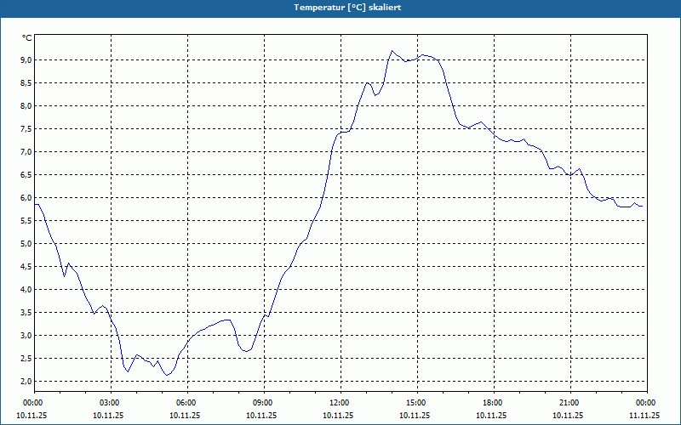
Task: Click the 2,5 y-axis tick label
Action: pos(26,359)
